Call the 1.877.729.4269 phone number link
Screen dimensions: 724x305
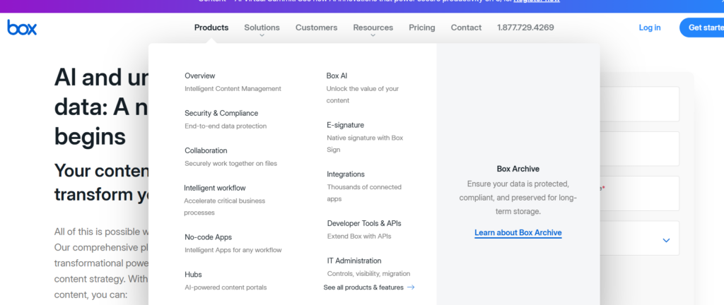coord(525,28)
